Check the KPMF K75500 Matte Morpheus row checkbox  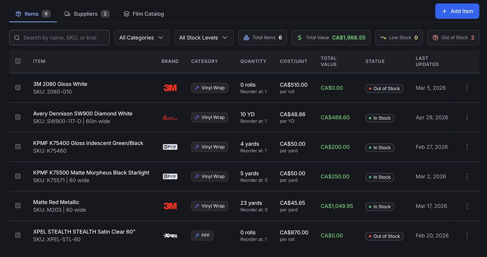pos(18,176)
